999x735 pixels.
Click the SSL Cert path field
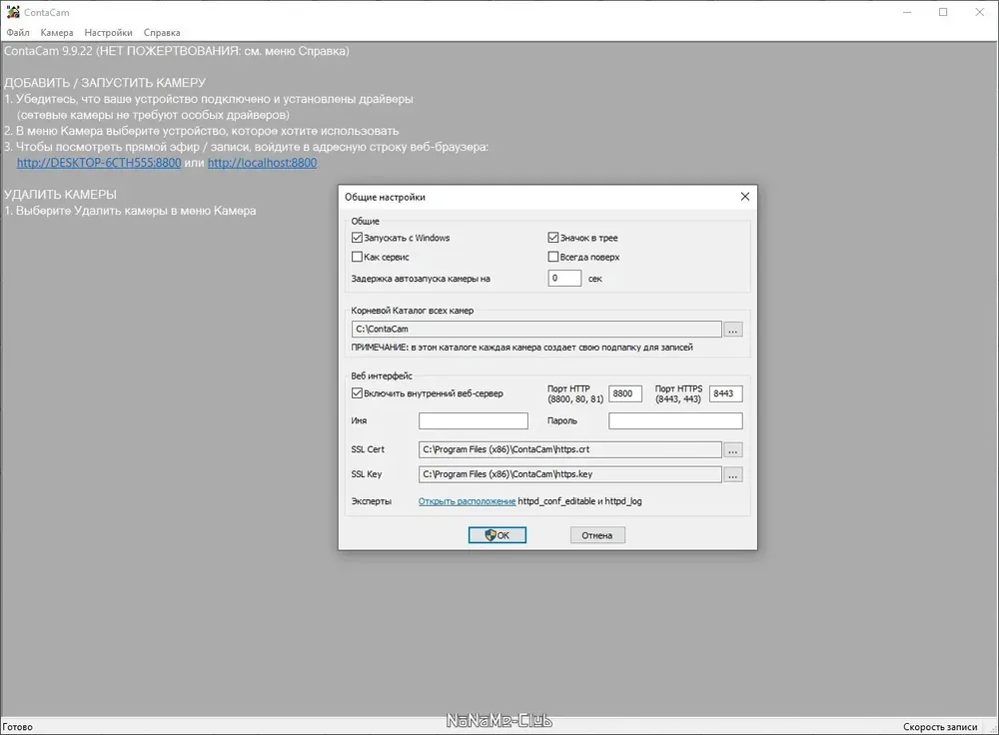tap(570, 449)
